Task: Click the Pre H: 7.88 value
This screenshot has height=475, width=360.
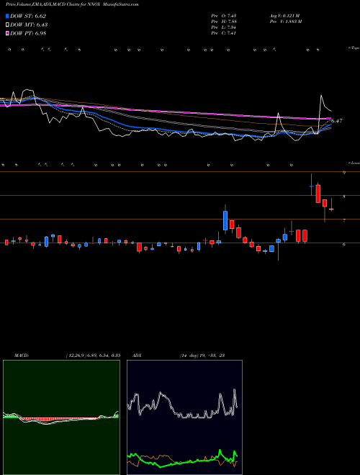Action: coord(224,22)
